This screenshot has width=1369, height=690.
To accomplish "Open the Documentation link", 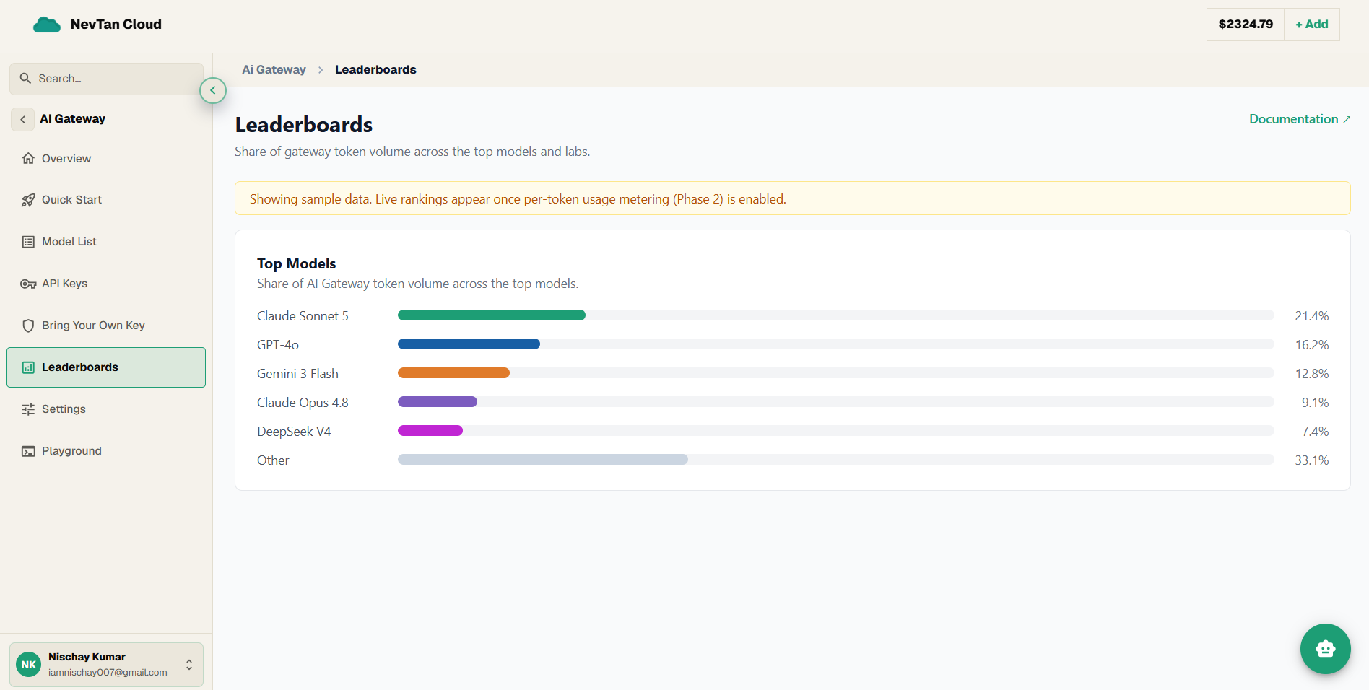I will pos(1300,119).
